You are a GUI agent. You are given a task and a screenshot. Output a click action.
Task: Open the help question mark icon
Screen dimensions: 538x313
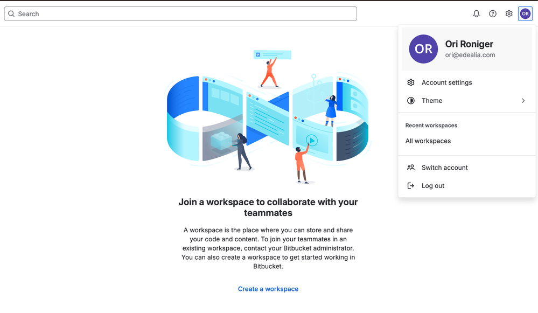pyautogui.click(x=493, y=13)
